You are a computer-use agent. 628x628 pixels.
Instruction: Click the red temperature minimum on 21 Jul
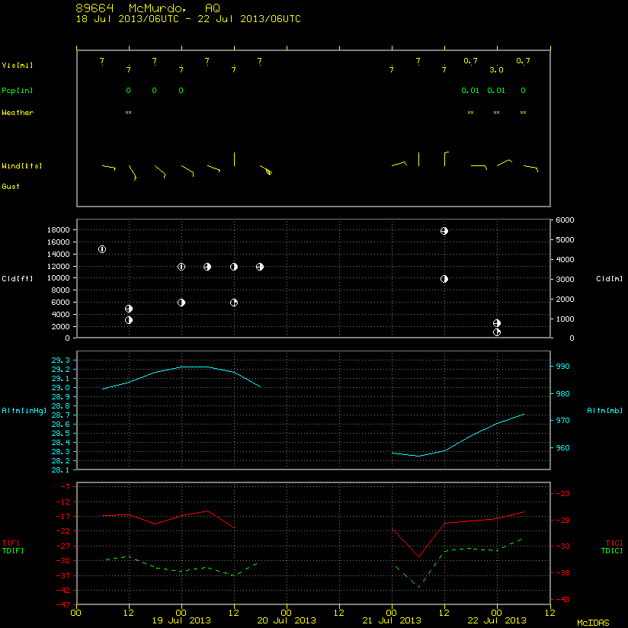point(419,556)
